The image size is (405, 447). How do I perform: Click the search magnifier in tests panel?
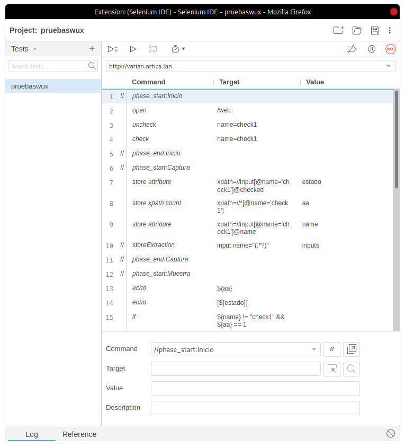pyautogui.click(x=92, y=66)
